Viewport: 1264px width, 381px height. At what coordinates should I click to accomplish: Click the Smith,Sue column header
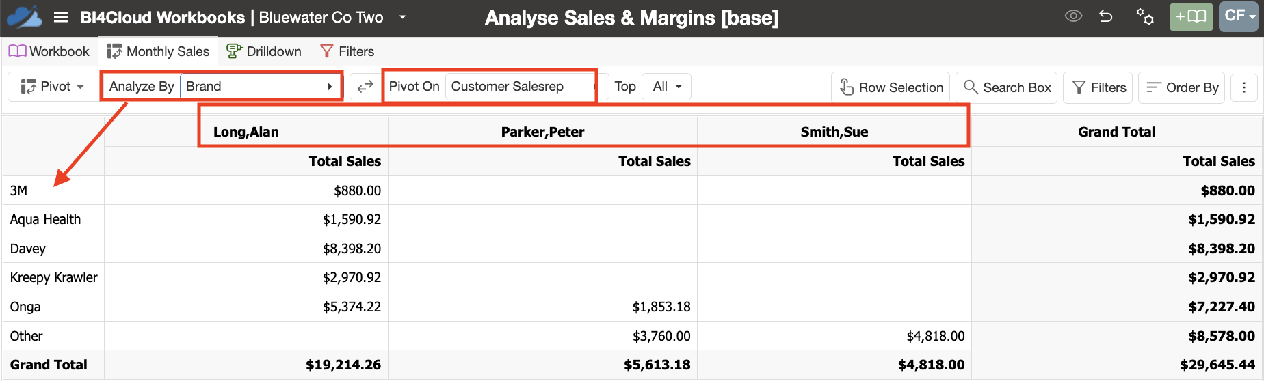coord(834,132)
